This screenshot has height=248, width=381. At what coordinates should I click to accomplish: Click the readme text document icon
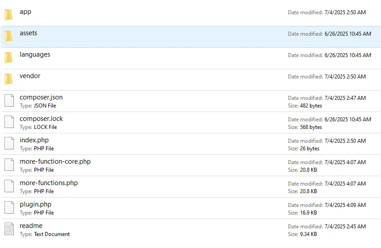click(9, 229)
